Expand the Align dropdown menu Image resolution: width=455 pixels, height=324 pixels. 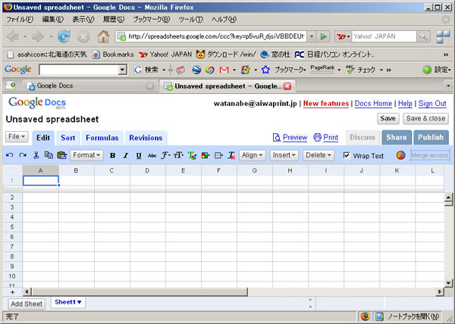(251, 155)
